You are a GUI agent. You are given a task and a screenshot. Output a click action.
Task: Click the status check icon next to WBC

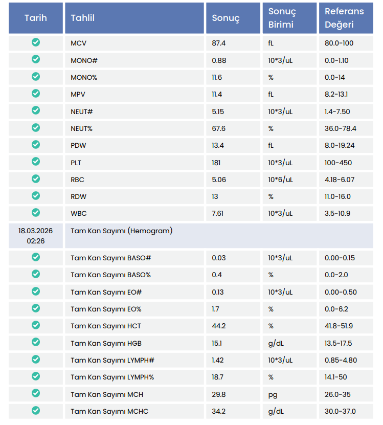36,213
